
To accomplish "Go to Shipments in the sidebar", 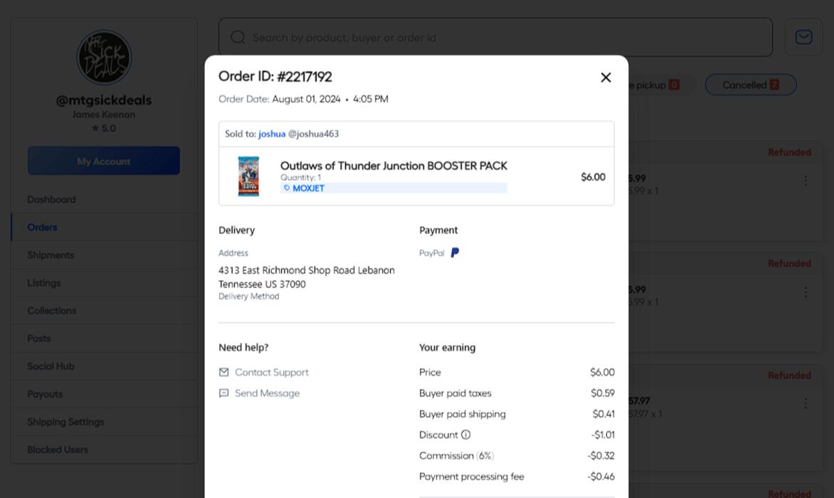I will [51, 255].
